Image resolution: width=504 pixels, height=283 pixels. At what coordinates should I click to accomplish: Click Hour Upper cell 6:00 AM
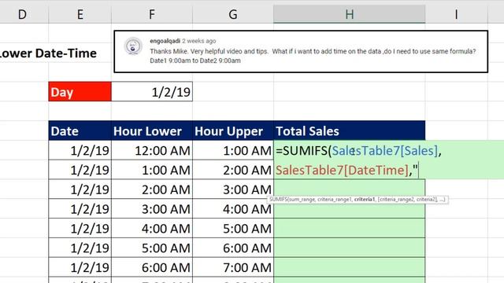coord(233,248)
